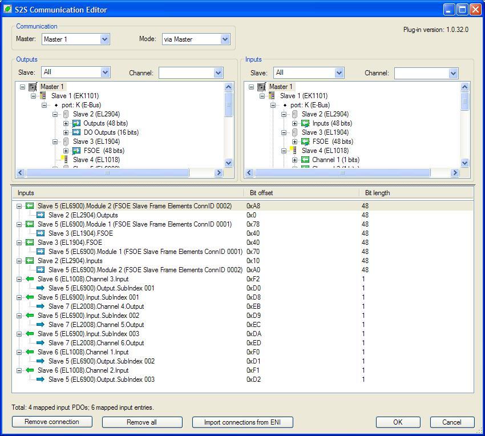Click blue arrow icon of Output.SubIndex 001 row
The width and height of the screenshot is (485, 436).
41,288
